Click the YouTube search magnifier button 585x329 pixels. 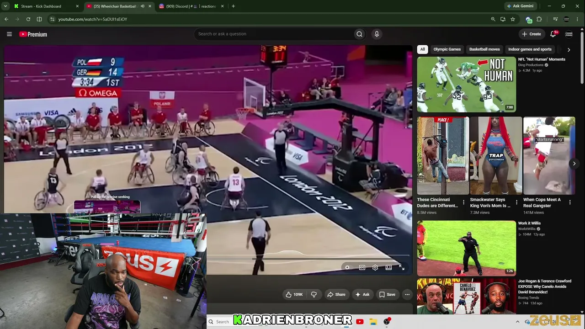(359, 34)
